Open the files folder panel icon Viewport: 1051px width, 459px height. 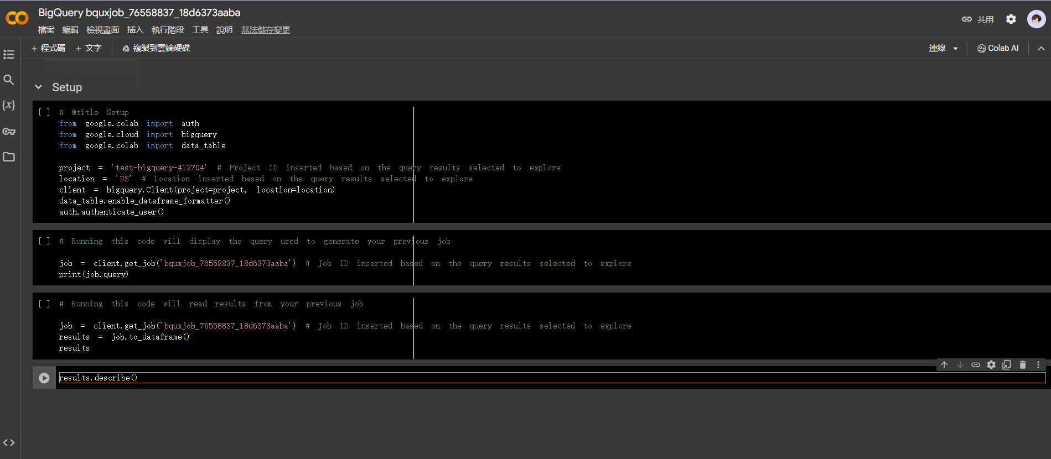tap(9, 157)
